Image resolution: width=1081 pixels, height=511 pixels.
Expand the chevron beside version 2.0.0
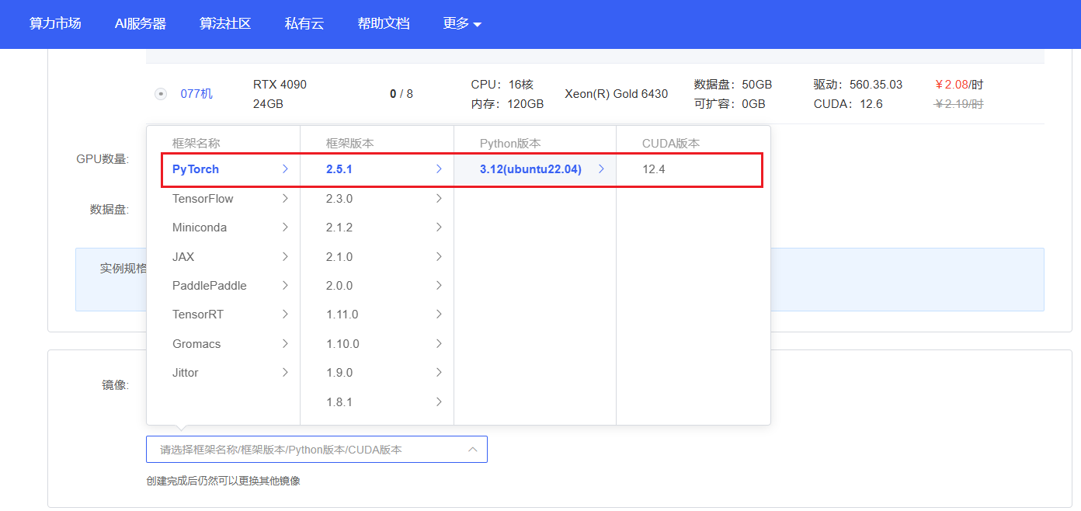(x=439, y=286)
